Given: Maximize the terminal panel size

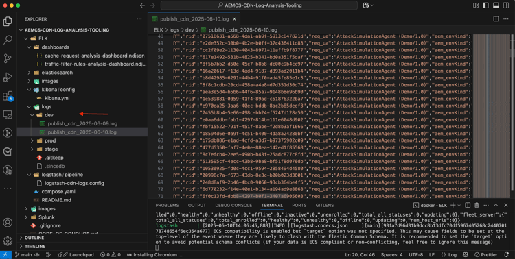Looking at the screenshot, I should [496, 205].
